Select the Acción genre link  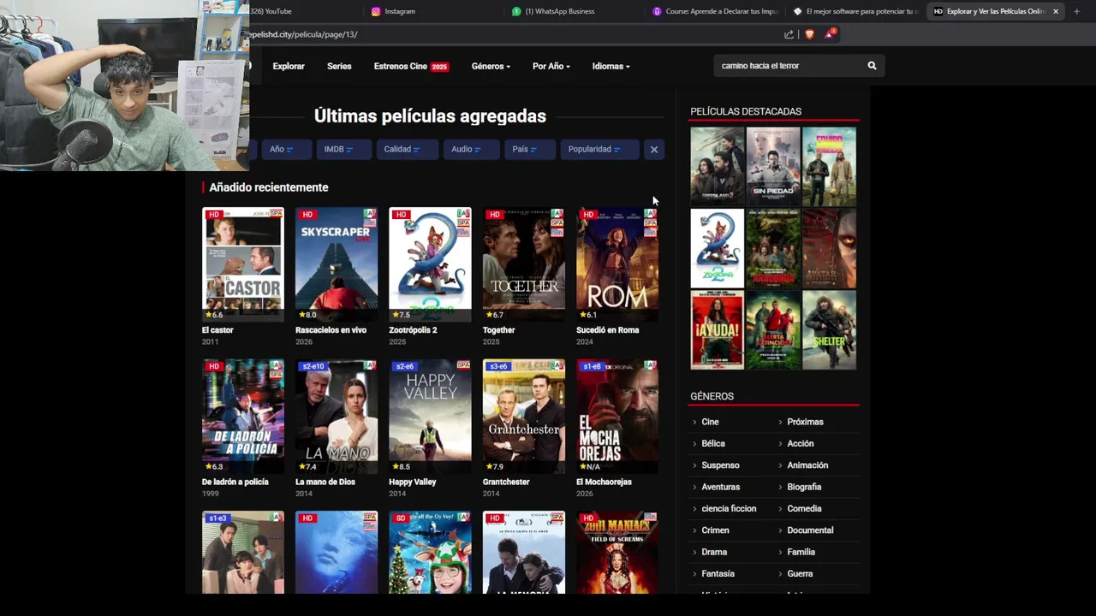(x=801, y=444)
